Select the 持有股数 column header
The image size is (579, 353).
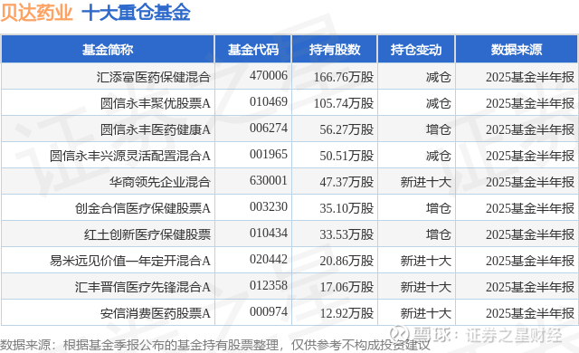point(334,49)
